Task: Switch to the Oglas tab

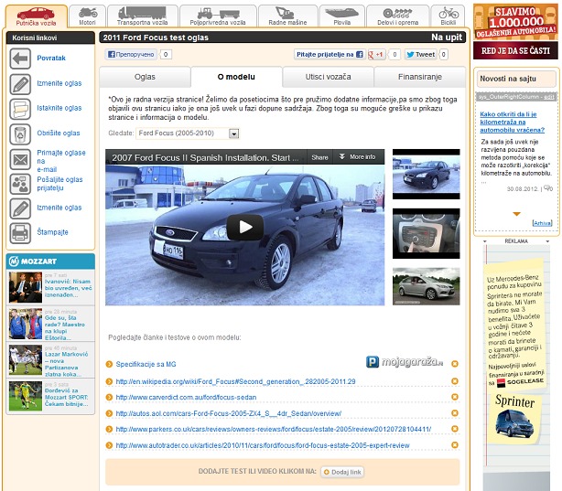Action: point(145,77)
